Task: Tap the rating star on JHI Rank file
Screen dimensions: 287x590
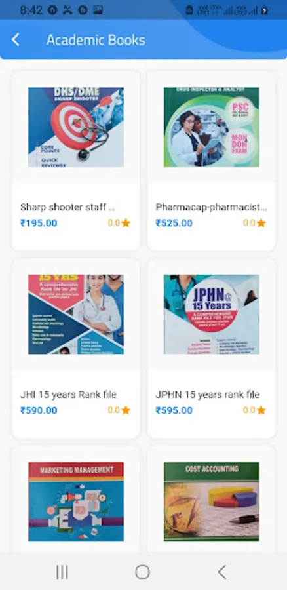Action: pos(126,410)
